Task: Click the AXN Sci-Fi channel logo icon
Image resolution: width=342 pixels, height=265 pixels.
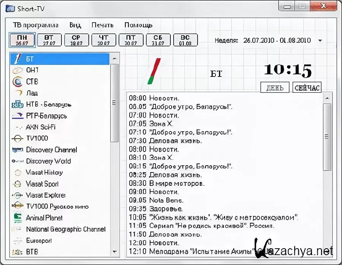Action: click(19, 127)
